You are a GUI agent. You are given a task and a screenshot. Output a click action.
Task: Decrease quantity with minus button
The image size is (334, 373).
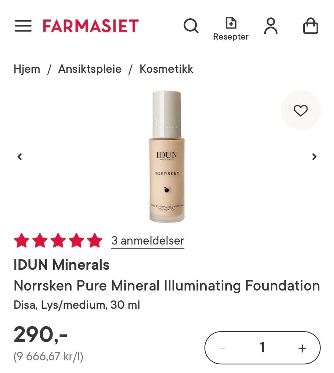(223, 348)
